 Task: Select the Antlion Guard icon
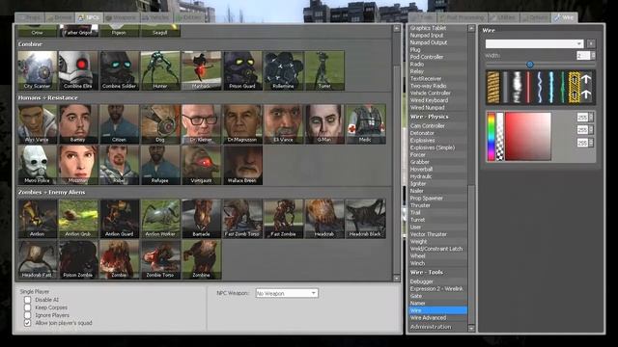click(x=119, y=219)
